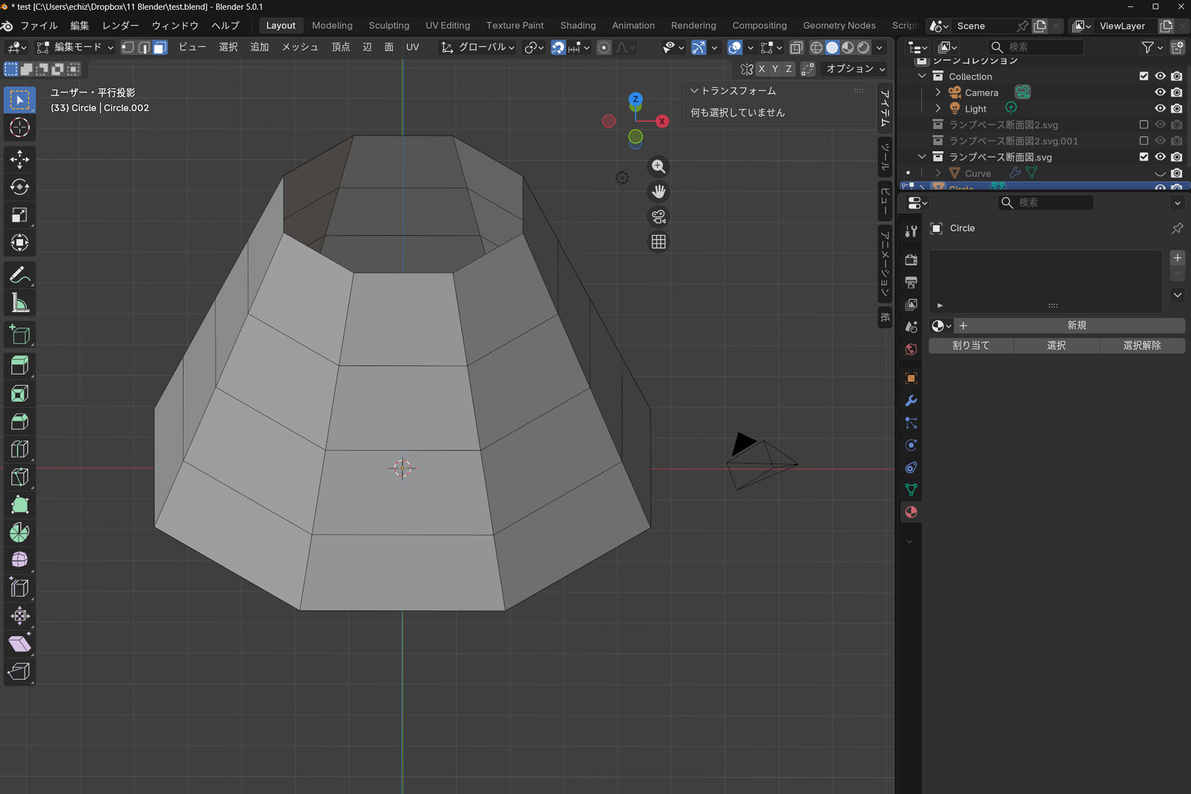The height and width of the screenshot is (794, 1191).
Task: Toggle the X mirror axis button
Action: [761, 69]
